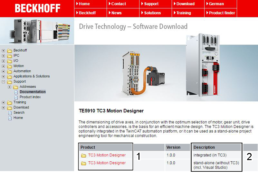Select IPC in the sidebar tree

(16, 56)
